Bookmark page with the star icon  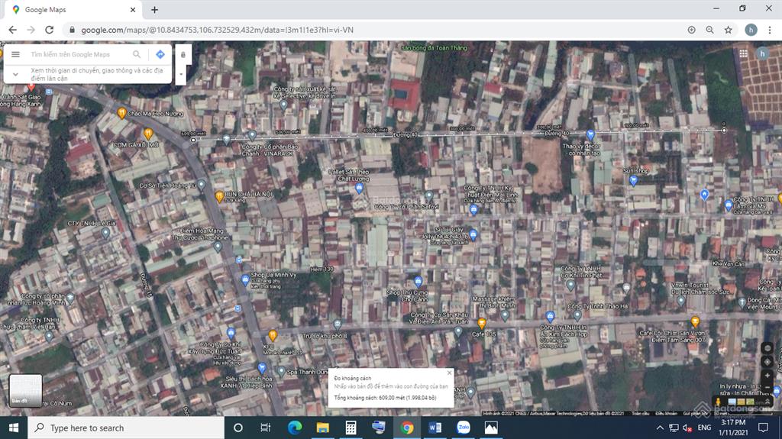[729, 30]
